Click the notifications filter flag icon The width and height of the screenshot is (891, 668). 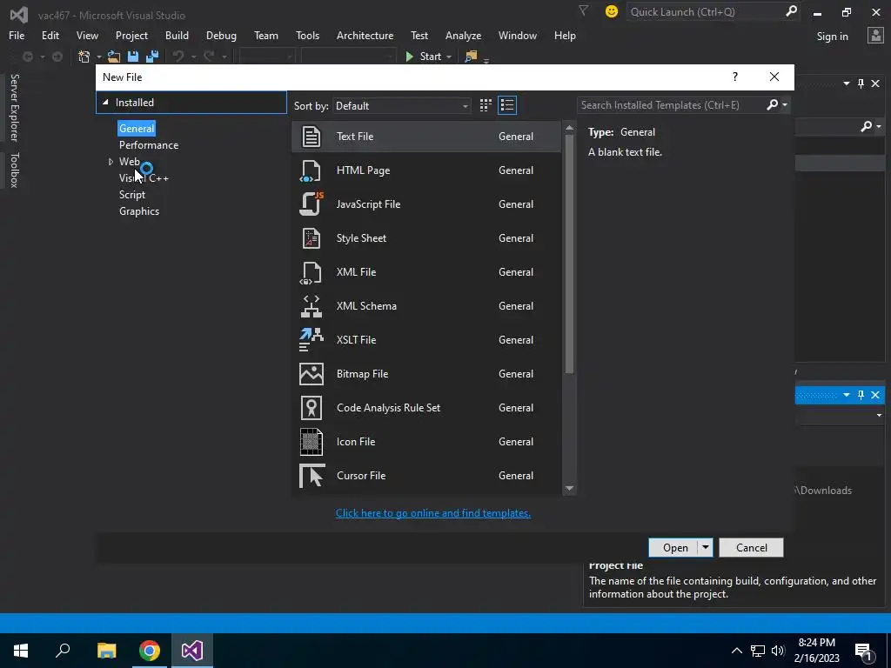584,10
